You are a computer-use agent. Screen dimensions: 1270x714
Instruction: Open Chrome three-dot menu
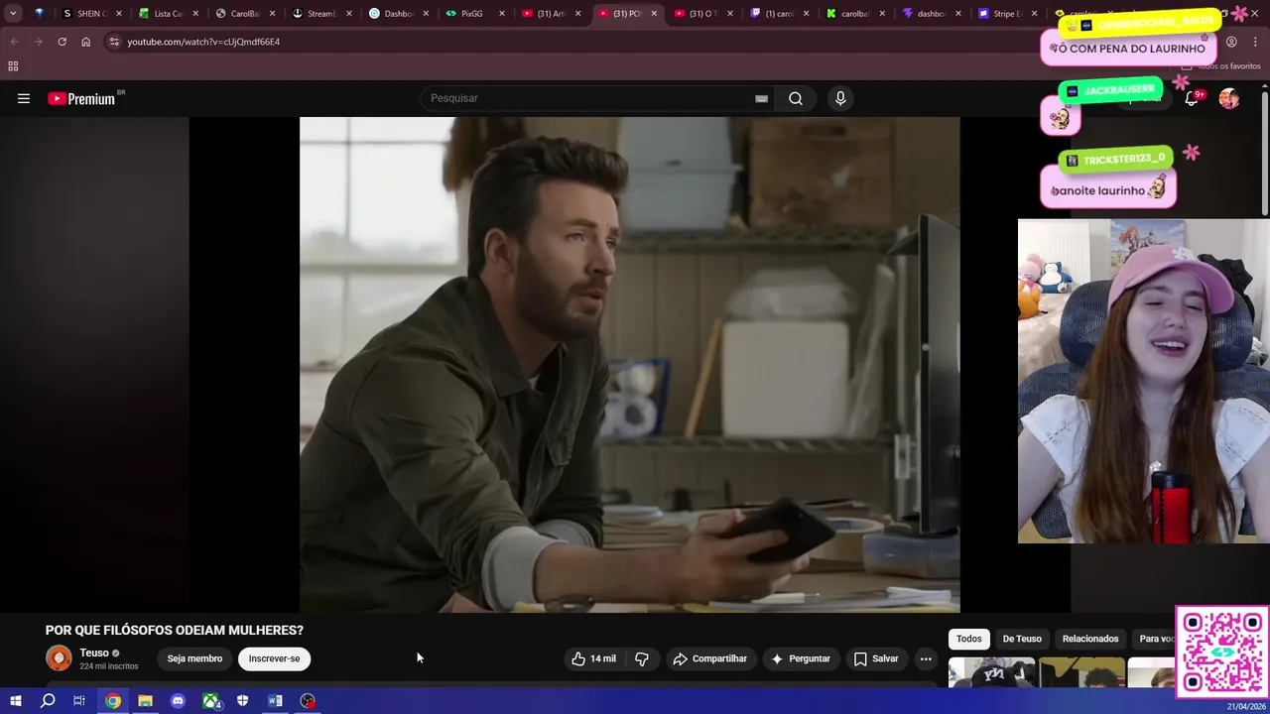[1256, 42]
